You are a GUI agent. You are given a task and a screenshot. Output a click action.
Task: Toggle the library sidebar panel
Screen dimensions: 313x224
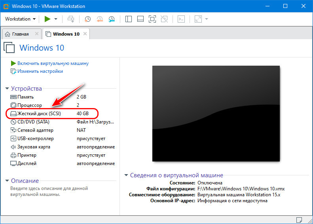click(128, 19)
